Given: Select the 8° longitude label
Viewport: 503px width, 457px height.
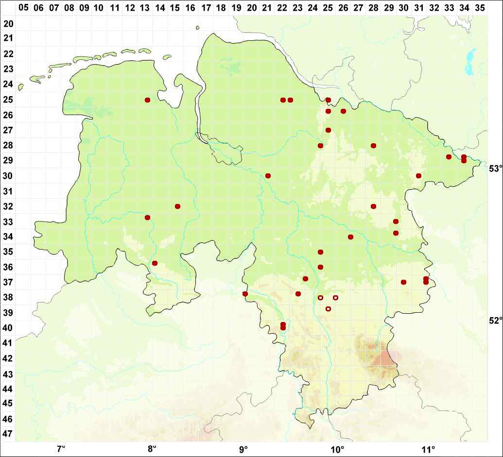Looking at the screenshot, I should (x=153, y=448).
